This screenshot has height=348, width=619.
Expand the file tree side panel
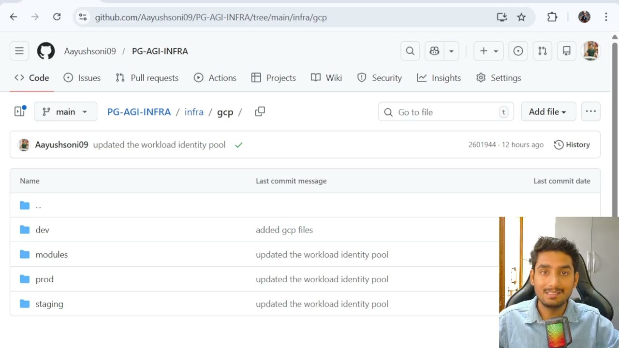tap(20, 112)
